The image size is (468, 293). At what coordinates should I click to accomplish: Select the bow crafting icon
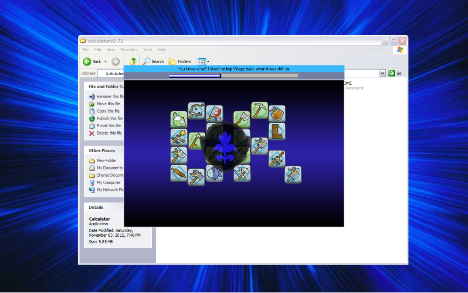tap(196, 111)
